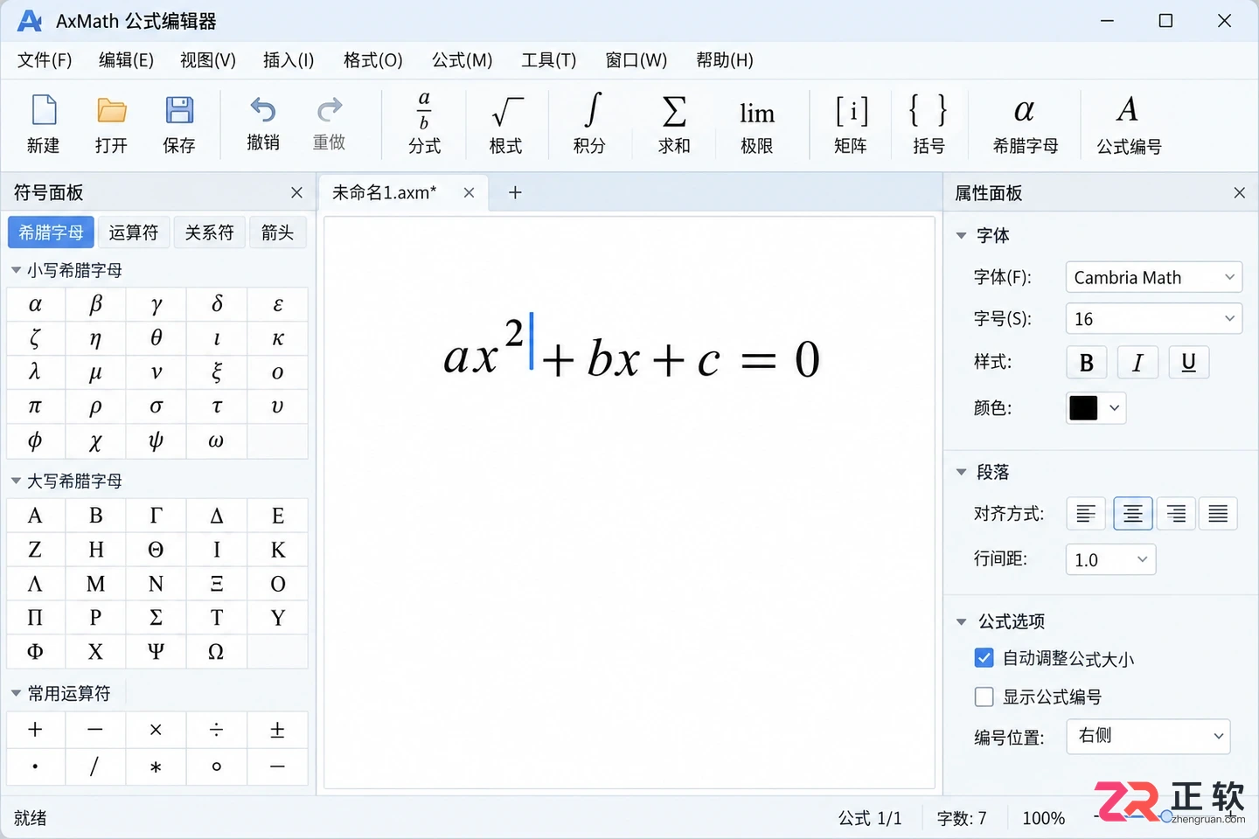Set paragraph alignment to left
The width and height of the screenshot is (1259, 839).
pos(1086,514)
